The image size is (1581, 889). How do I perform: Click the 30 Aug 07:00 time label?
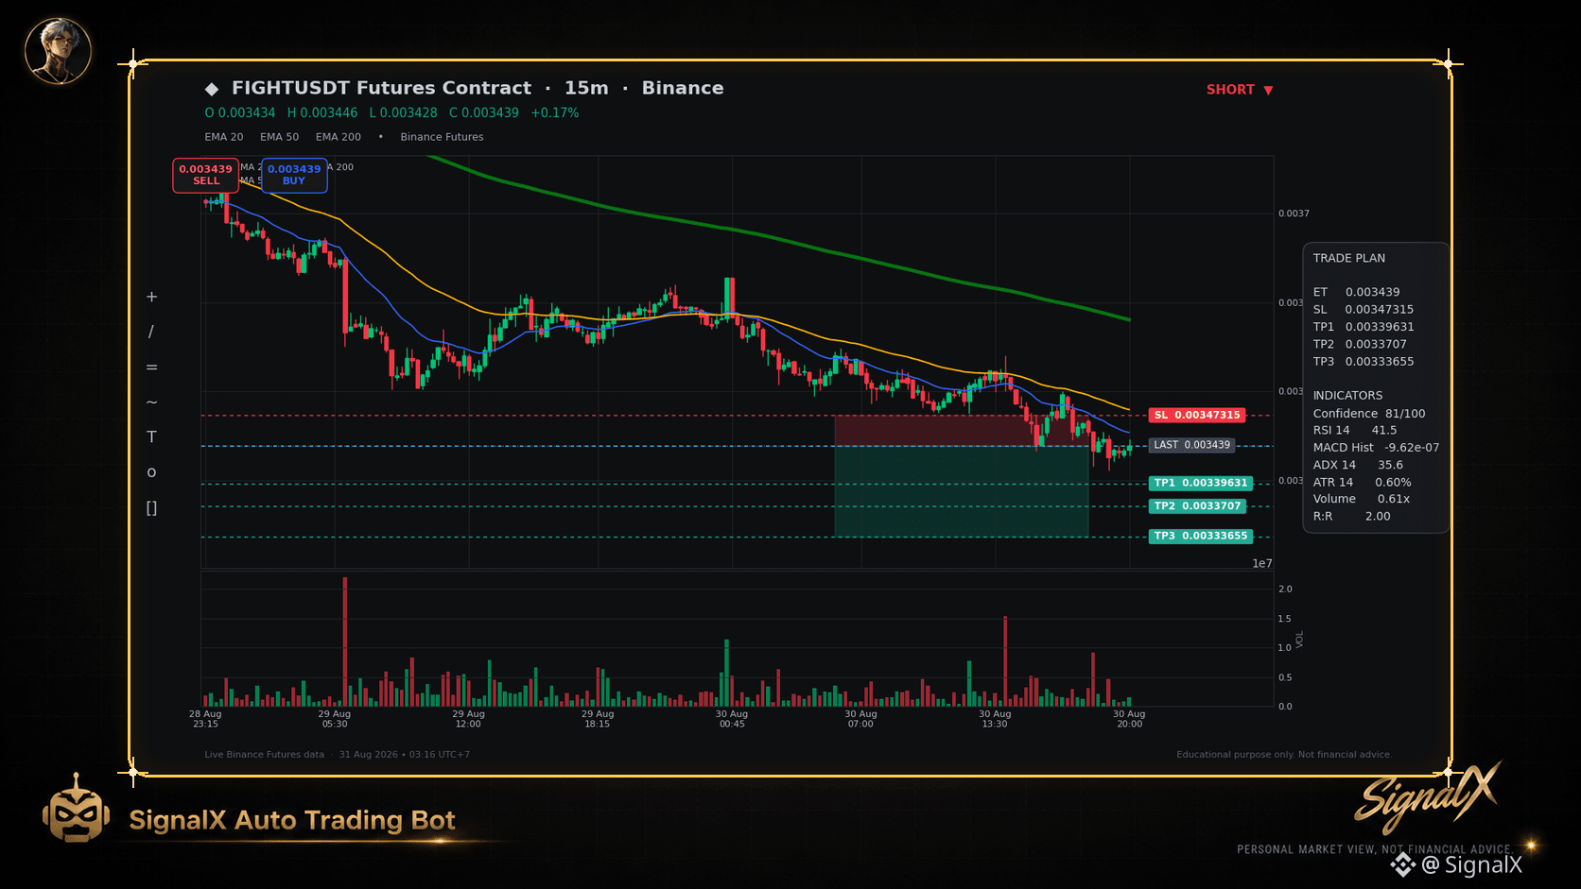click(x=861, y=719)
